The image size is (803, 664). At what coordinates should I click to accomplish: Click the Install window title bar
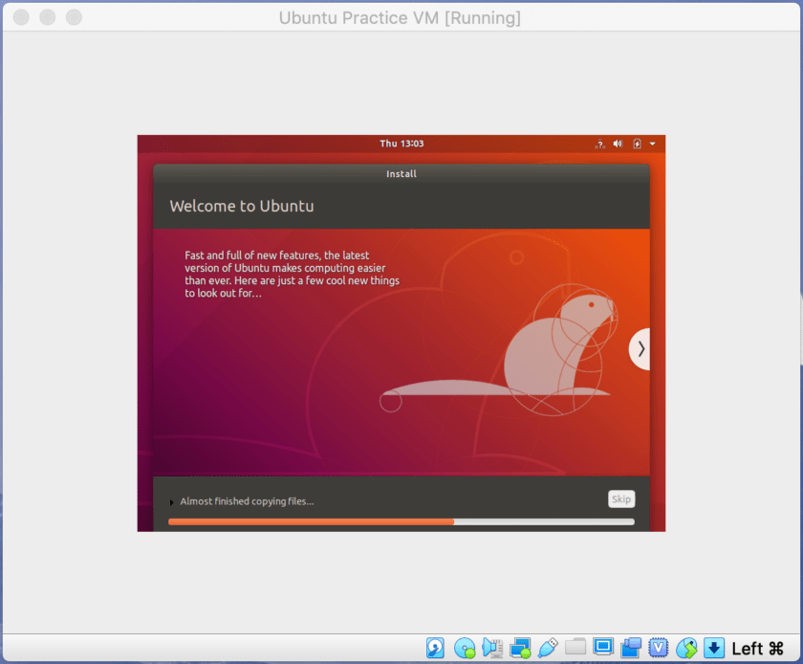coord(401,174)
